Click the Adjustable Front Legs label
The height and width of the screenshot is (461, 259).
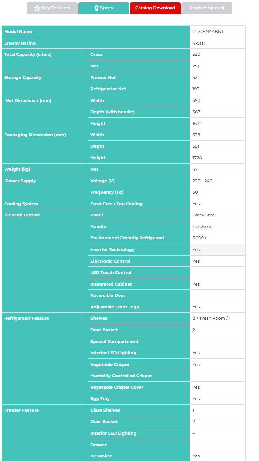pyautogui.click(x=114, y=307)
